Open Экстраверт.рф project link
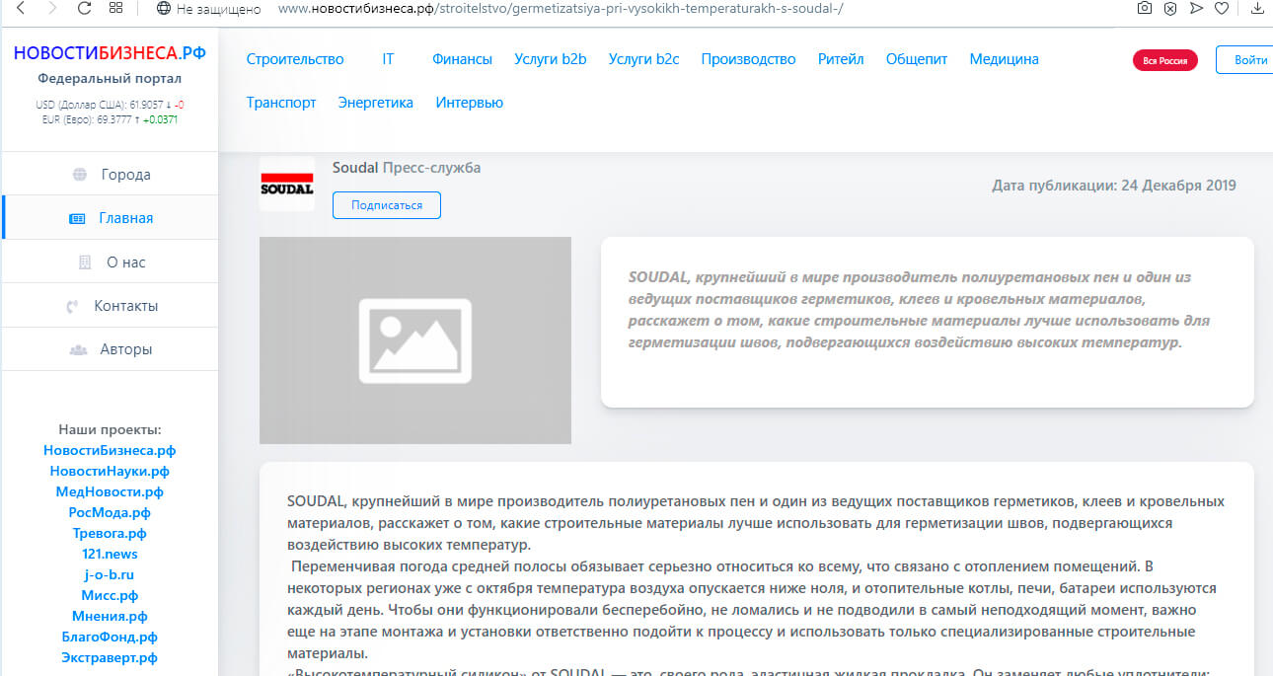 pos(110,657)
